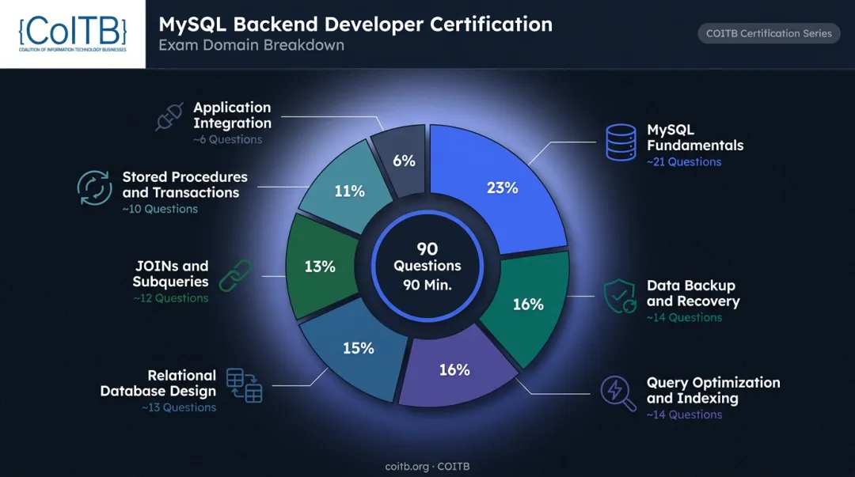This screenshot has width=855, height=477.
Task: Click the 90 Min. text in center
Action: tap(427, 285)
